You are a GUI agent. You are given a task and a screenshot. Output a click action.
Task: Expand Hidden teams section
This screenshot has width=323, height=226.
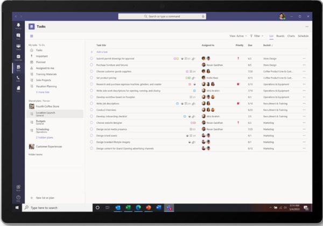point(36,154)
